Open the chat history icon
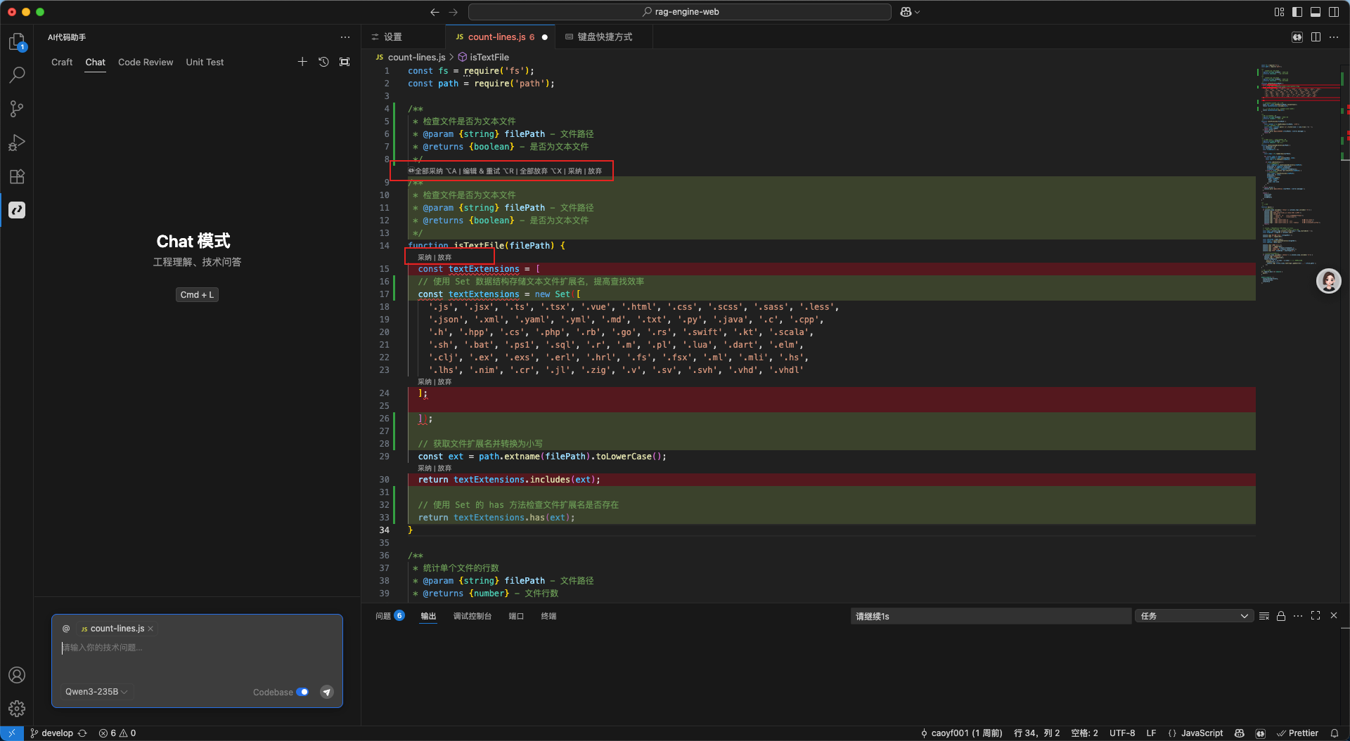 323,62
